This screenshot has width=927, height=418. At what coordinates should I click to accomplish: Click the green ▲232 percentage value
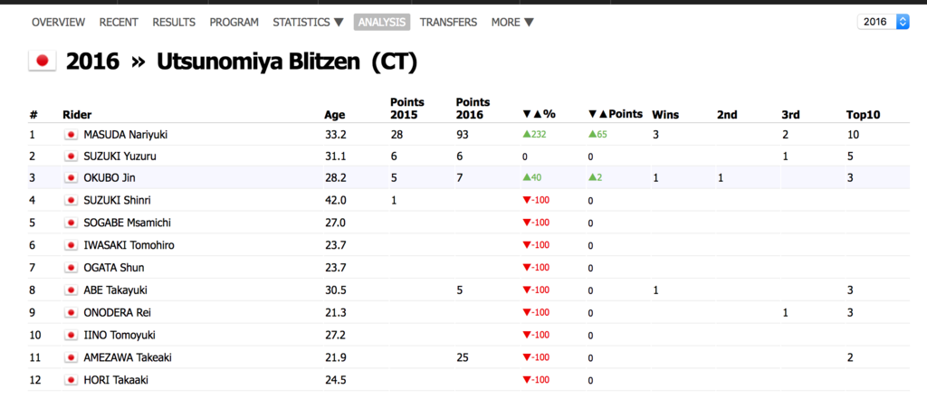coord(534,134)
